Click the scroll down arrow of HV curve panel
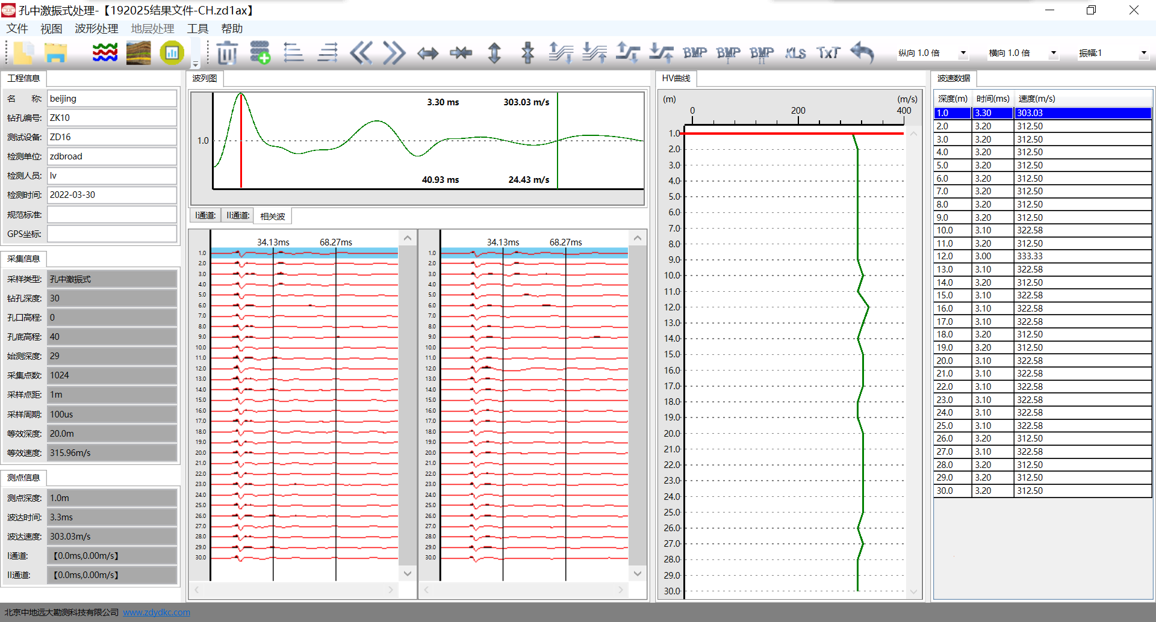 coord(913,591)
